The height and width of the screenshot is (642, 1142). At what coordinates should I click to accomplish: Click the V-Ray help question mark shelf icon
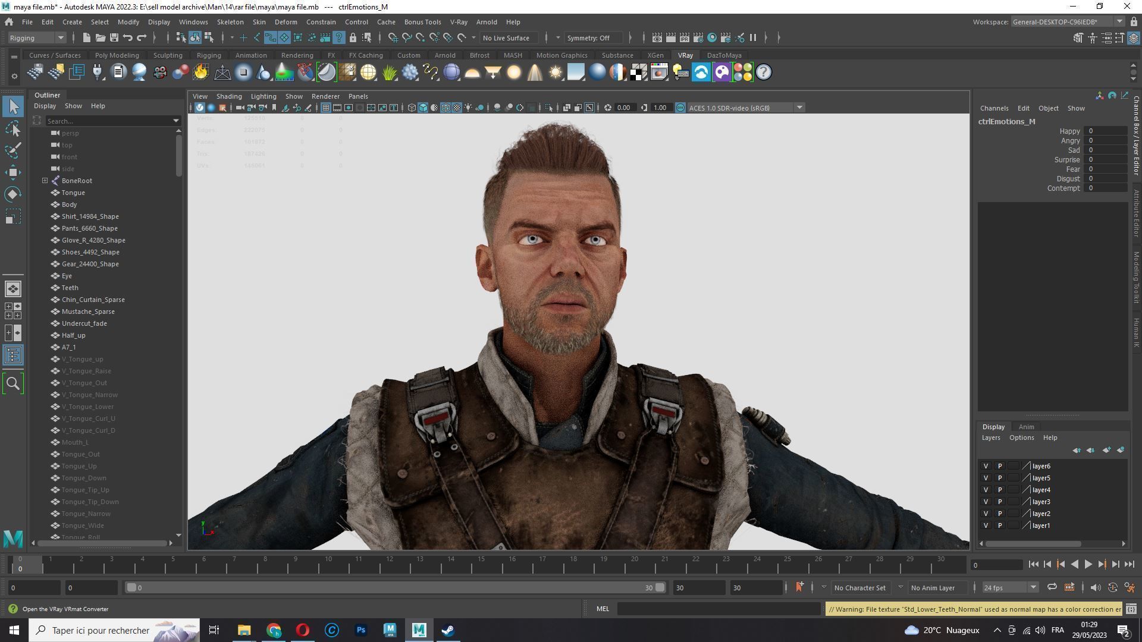click(x=764, y=73)
